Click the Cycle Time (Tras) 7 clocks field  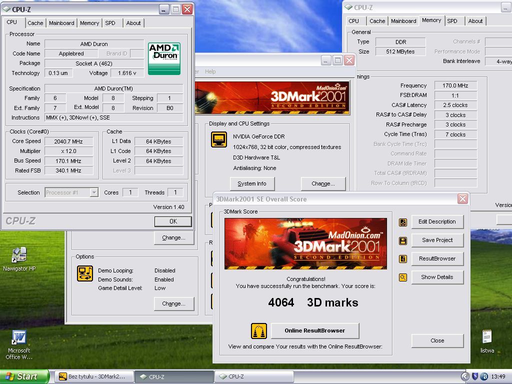[x=455, y=134]
